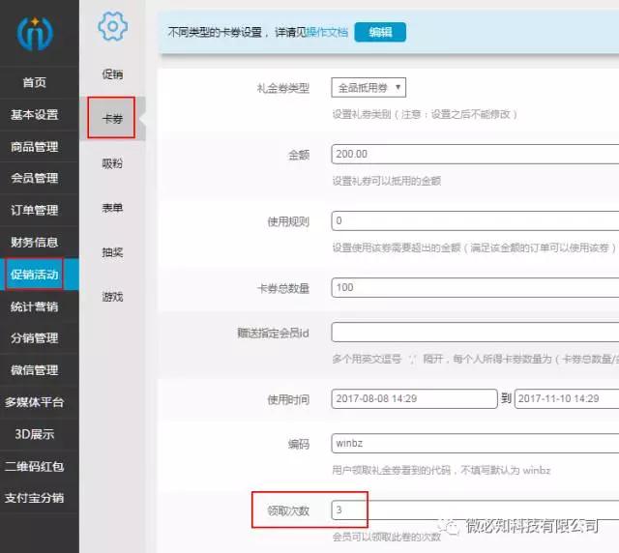Open 促销活动 in the sidebar
The height and width of the screenshot is (553, 619).
click(x=35, y=275)
